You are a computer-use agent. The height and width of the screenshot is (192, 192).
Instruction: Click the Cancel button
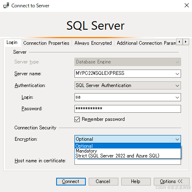tap(103, 181)
